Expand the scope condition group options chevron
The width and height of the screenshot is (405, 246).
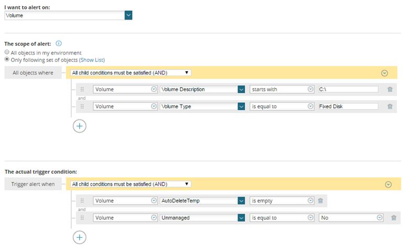coord(385,73)
